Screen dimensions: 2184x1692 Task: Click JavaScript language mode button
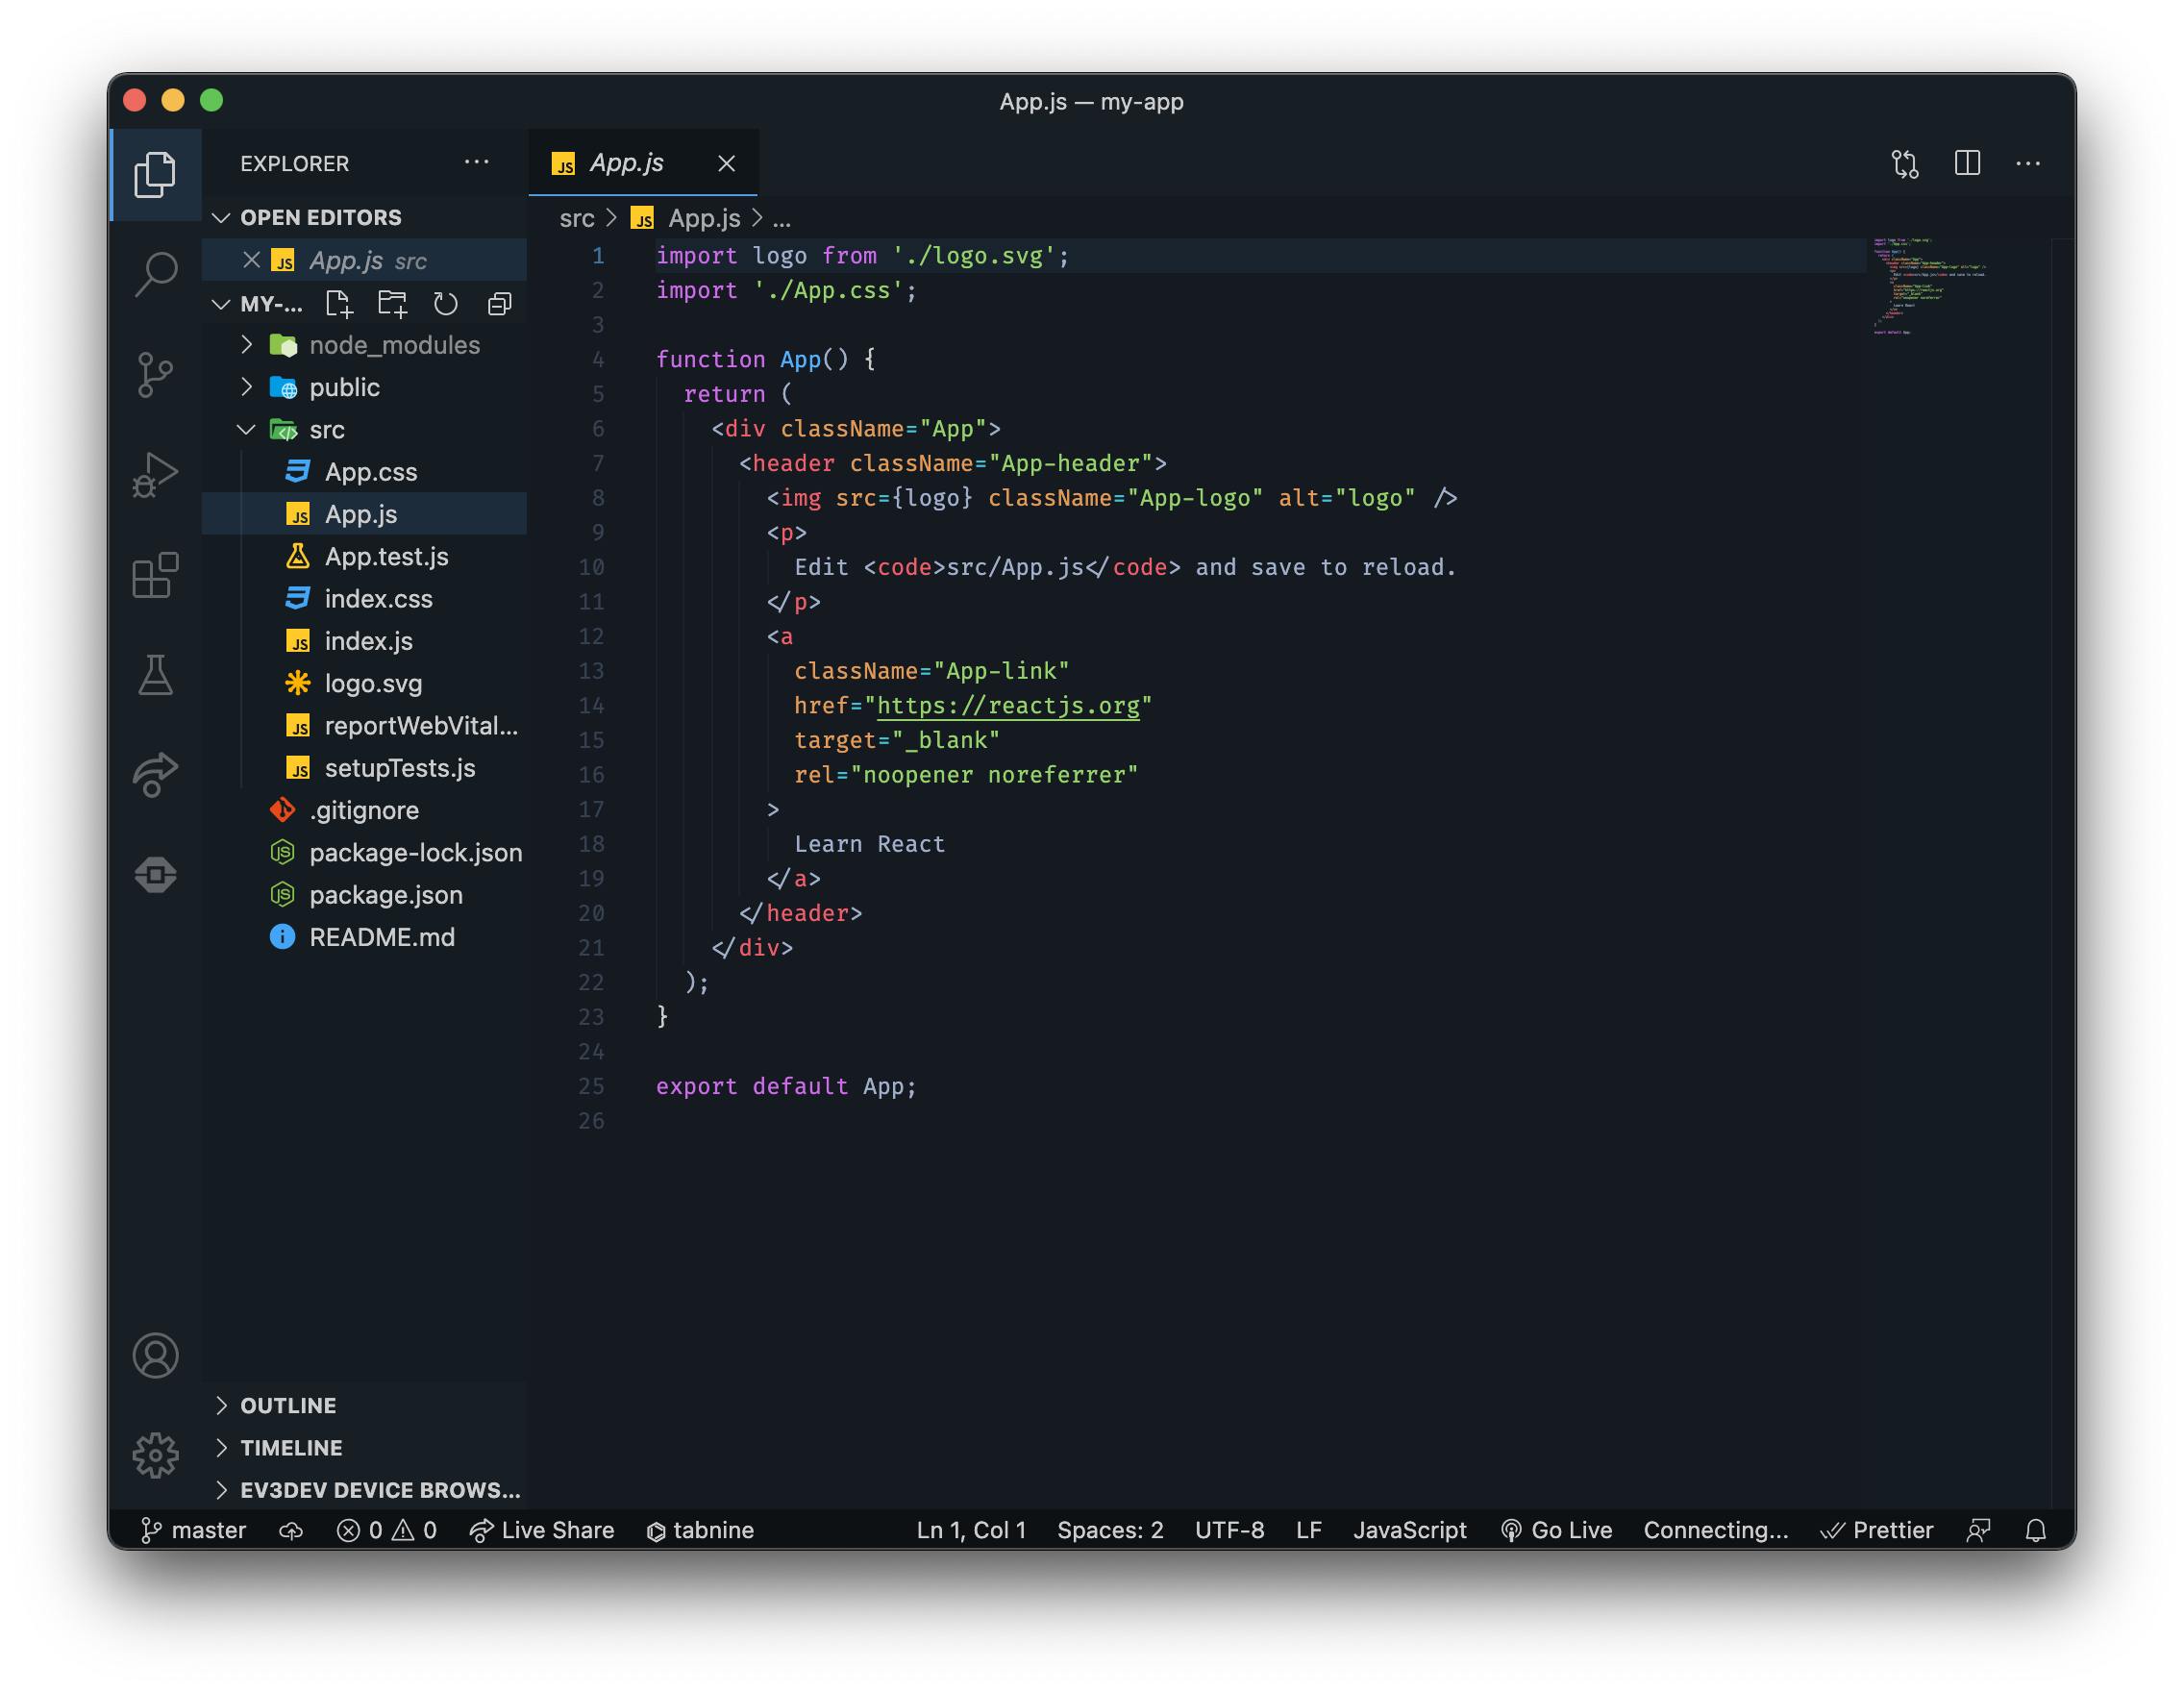pos(1409,1530)
